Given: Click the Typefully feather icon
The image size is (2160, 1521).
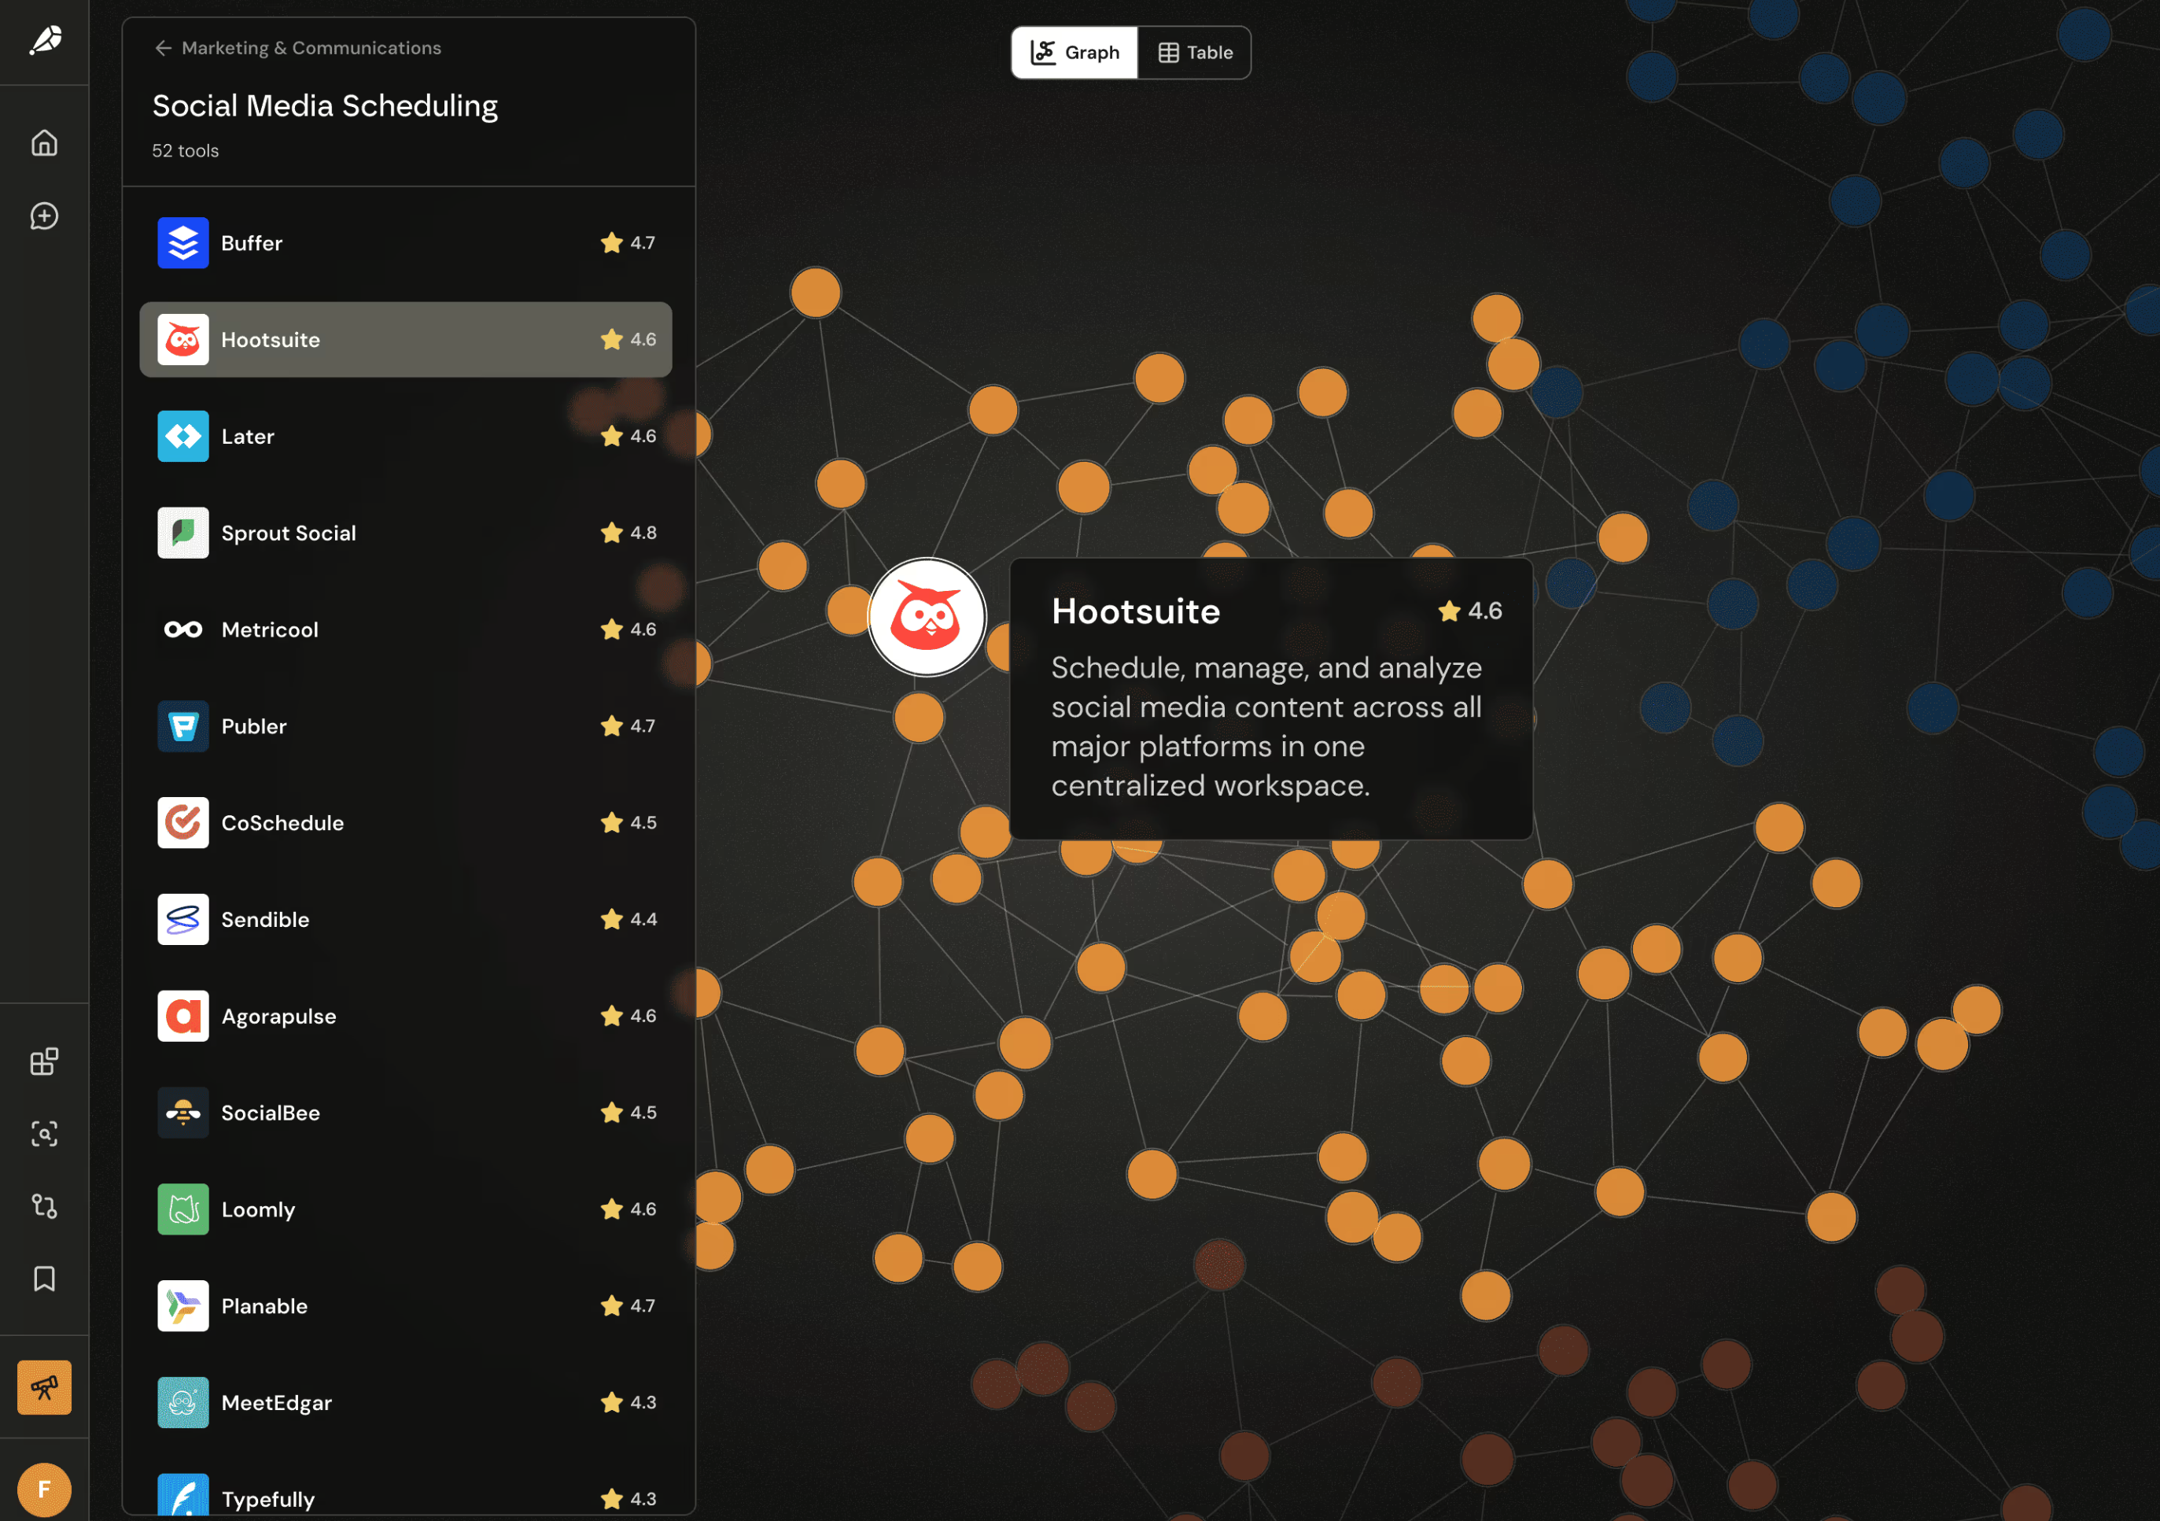Looking at the screenshot, I should pos(182,1497).
